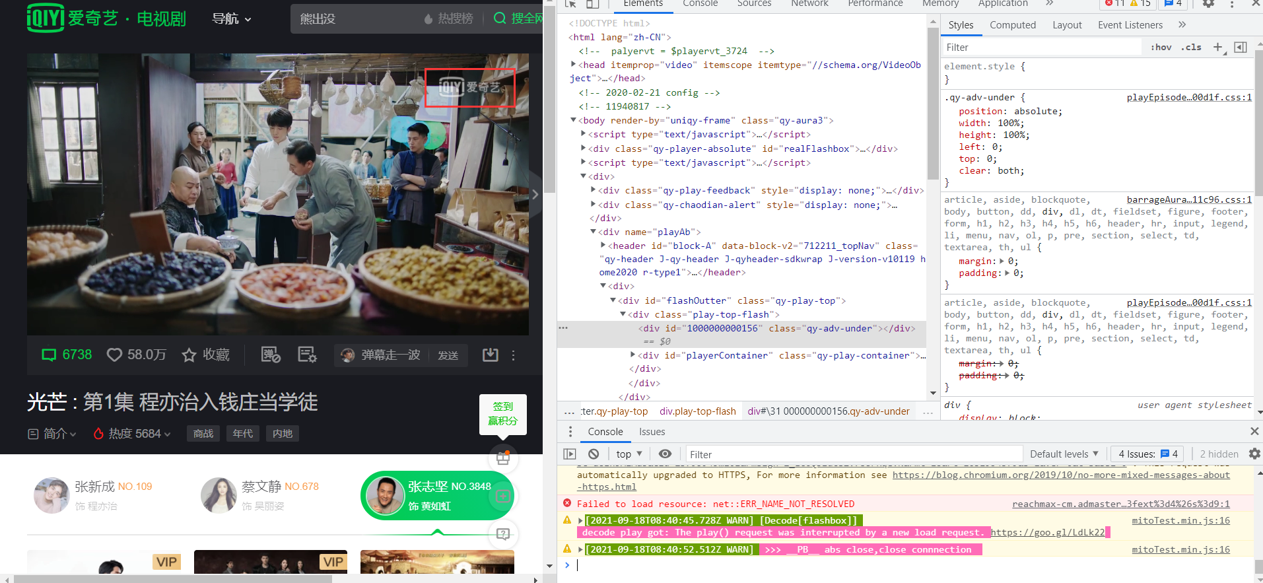Image resolution: width=1263 pixels, height=583 pixels.
Task: Toggle the .cls element classes panel
Action: coord(1192,48)
